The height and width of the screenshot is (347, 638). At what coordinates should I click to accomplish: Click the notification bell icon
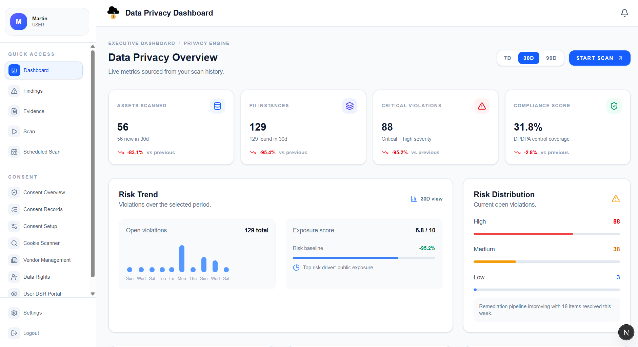[x=624, y=13]
